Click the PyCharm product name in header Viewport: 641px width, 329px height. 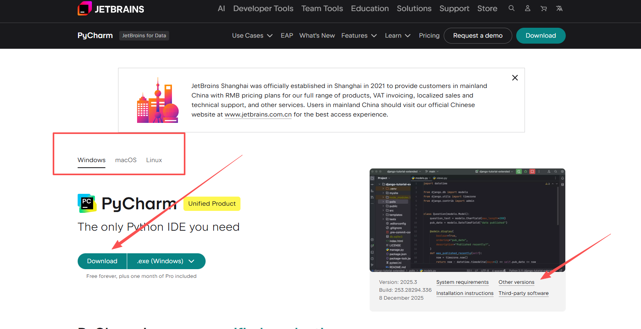point(95,36)
